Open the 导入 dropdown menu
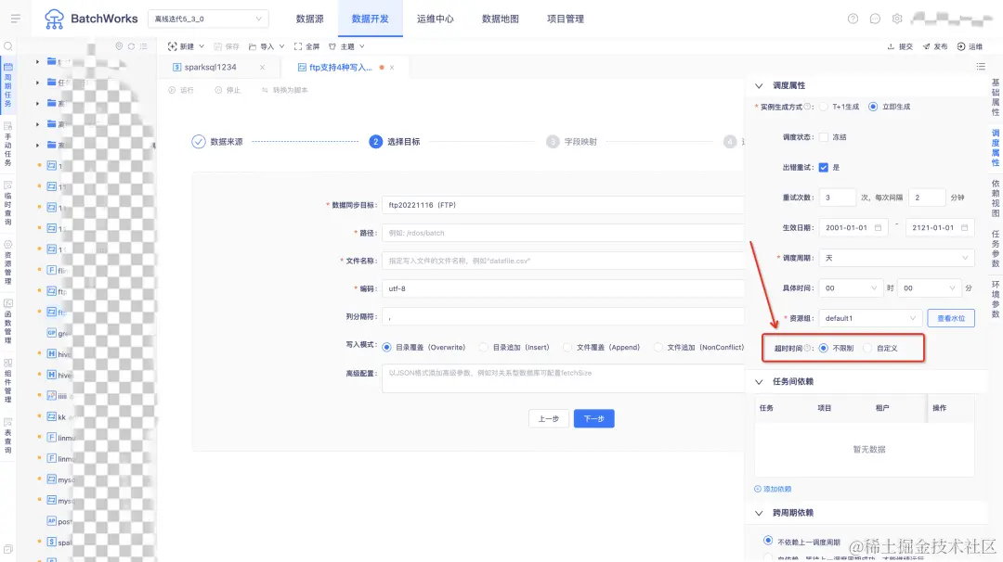The image size is (1003, 562). tap(267, 46)
